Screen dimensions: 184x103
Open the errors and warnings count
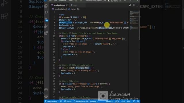(x=68, y=101)
